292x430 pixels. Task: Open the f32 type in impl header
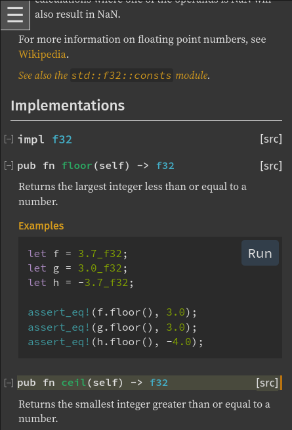click(x=62, y=139)
